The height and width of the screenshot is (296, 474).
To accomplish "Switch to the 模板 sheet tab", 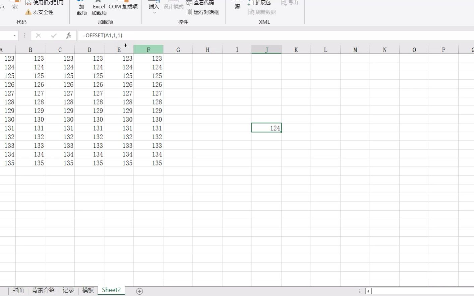I will tap(88, 290).
